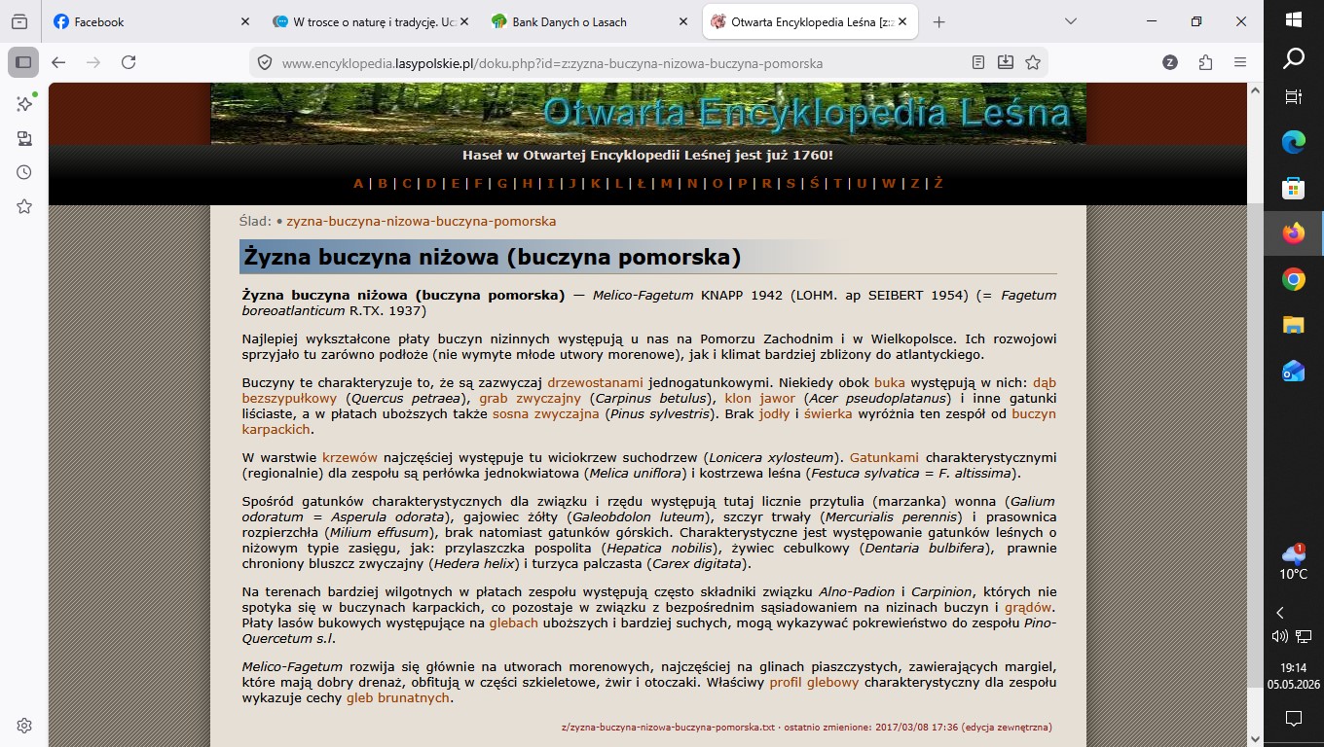The height and width of the screenshot is (747, 1324).
Task: Reload the page with refresh icon
Action: [129, 62]
